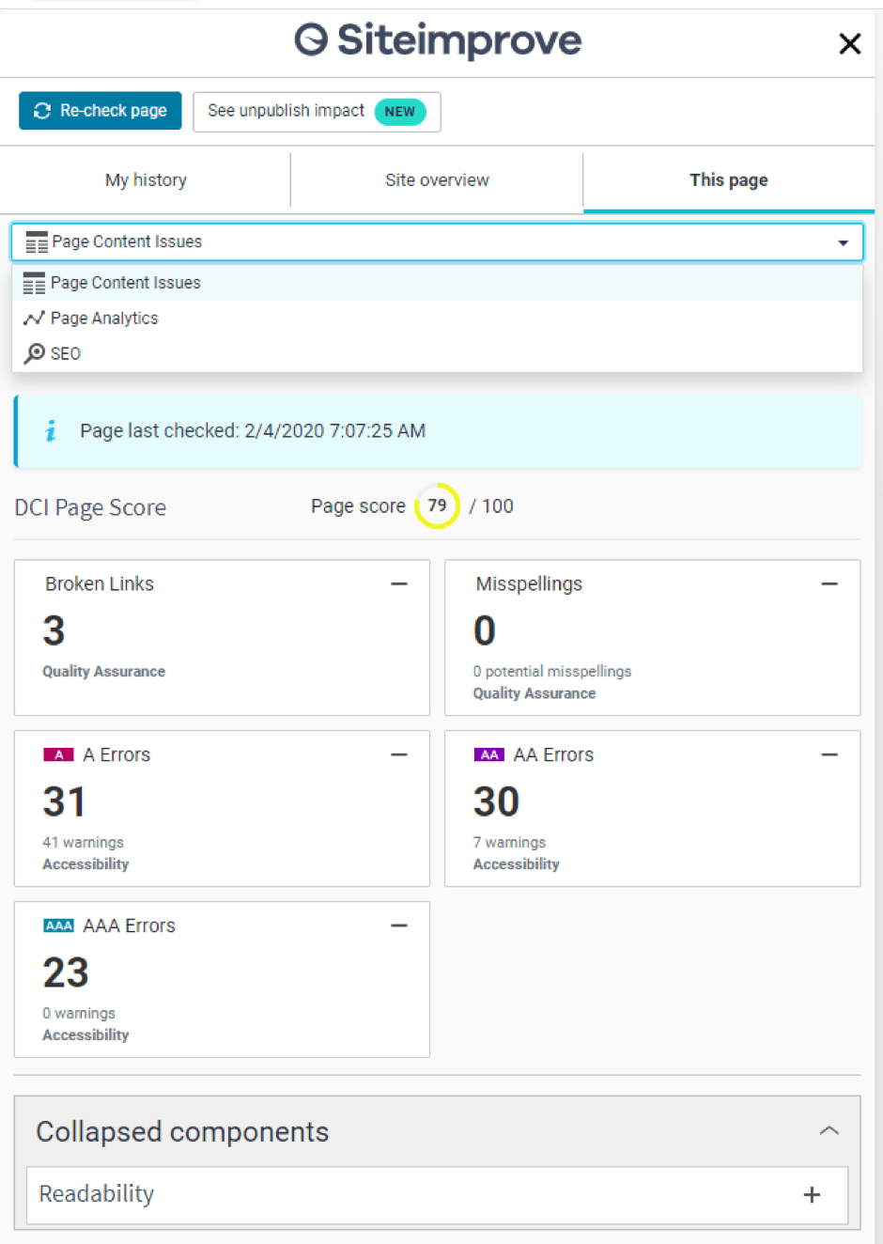Image resolution: width=883 pixels, height=1244 pixels.
Task: Collapse the AA Errors card
Action: tap(829, 754)
